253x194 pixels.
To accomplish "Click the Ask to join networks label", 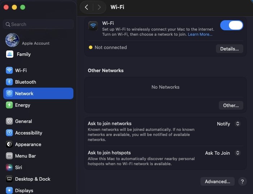I will point(109,123).
